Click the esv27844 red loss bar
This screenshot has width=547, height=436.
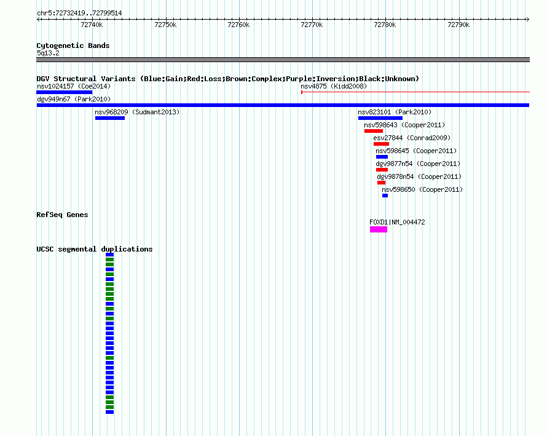pos(381,144)
